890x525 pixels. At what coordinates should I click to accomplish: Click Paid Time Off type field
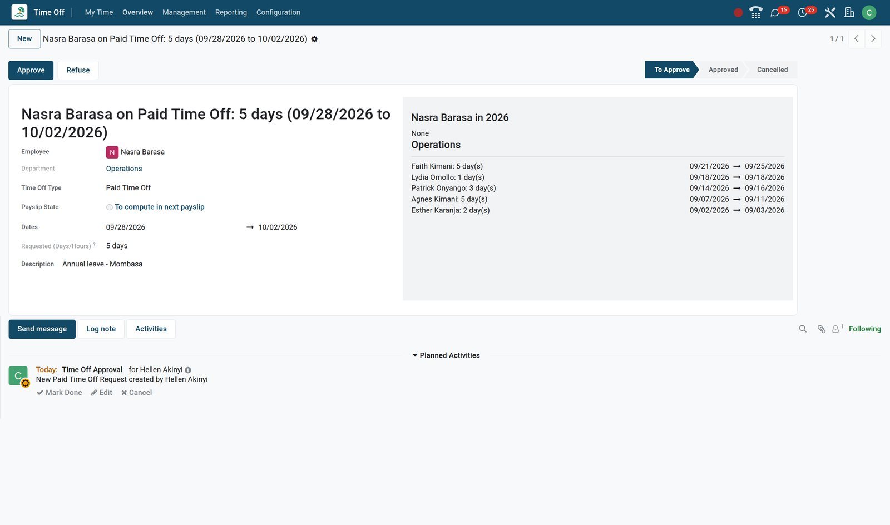tap(128, 188)
